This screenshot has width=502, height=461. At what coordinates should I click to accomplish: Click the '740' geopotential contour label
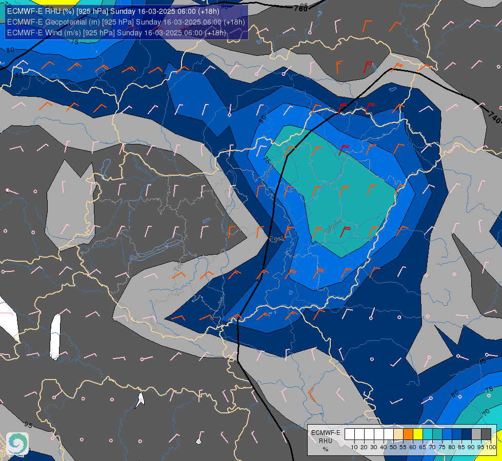click(x=495, y=117)
